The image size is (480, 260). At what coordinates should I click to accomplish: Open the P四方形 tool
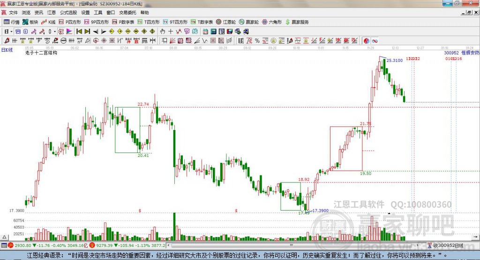pos(70,22)
